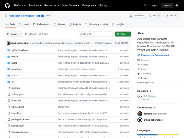This screenshot has height=138, width=184.
Task: Click the POST.md file icon
Action: coord(9,101)
